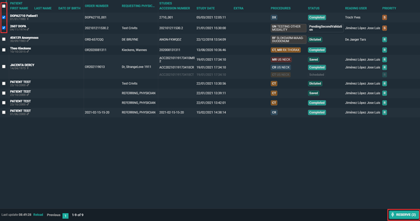The image size is (420, 221).
Task: Click the MR US NECK procedure tag
Action: [281, 60]
